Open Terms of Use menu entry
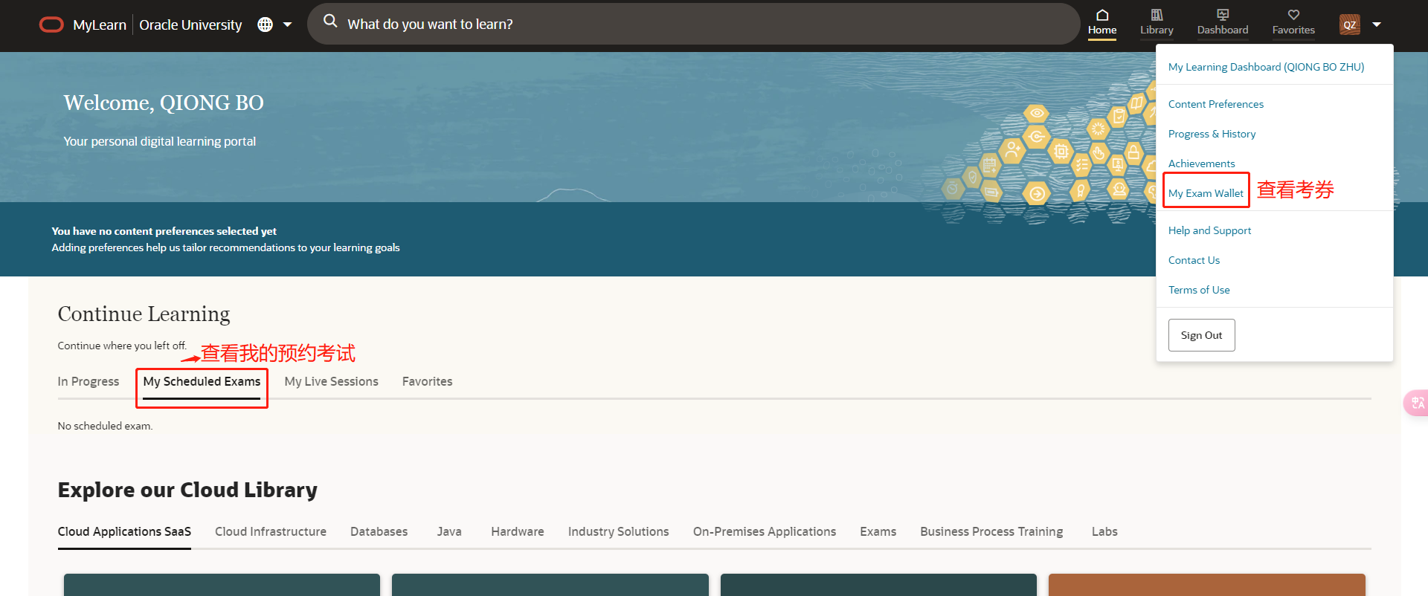Image resolution: width=1428 pixels, height=596 pixels. [x=1199, y=290]
